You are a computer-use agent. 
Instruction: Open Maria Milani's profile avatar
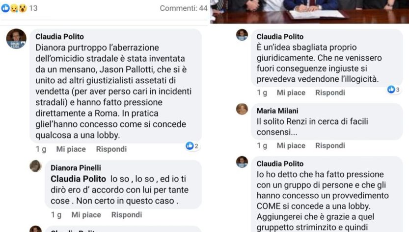pyautogui.click(x=242, y=109)
